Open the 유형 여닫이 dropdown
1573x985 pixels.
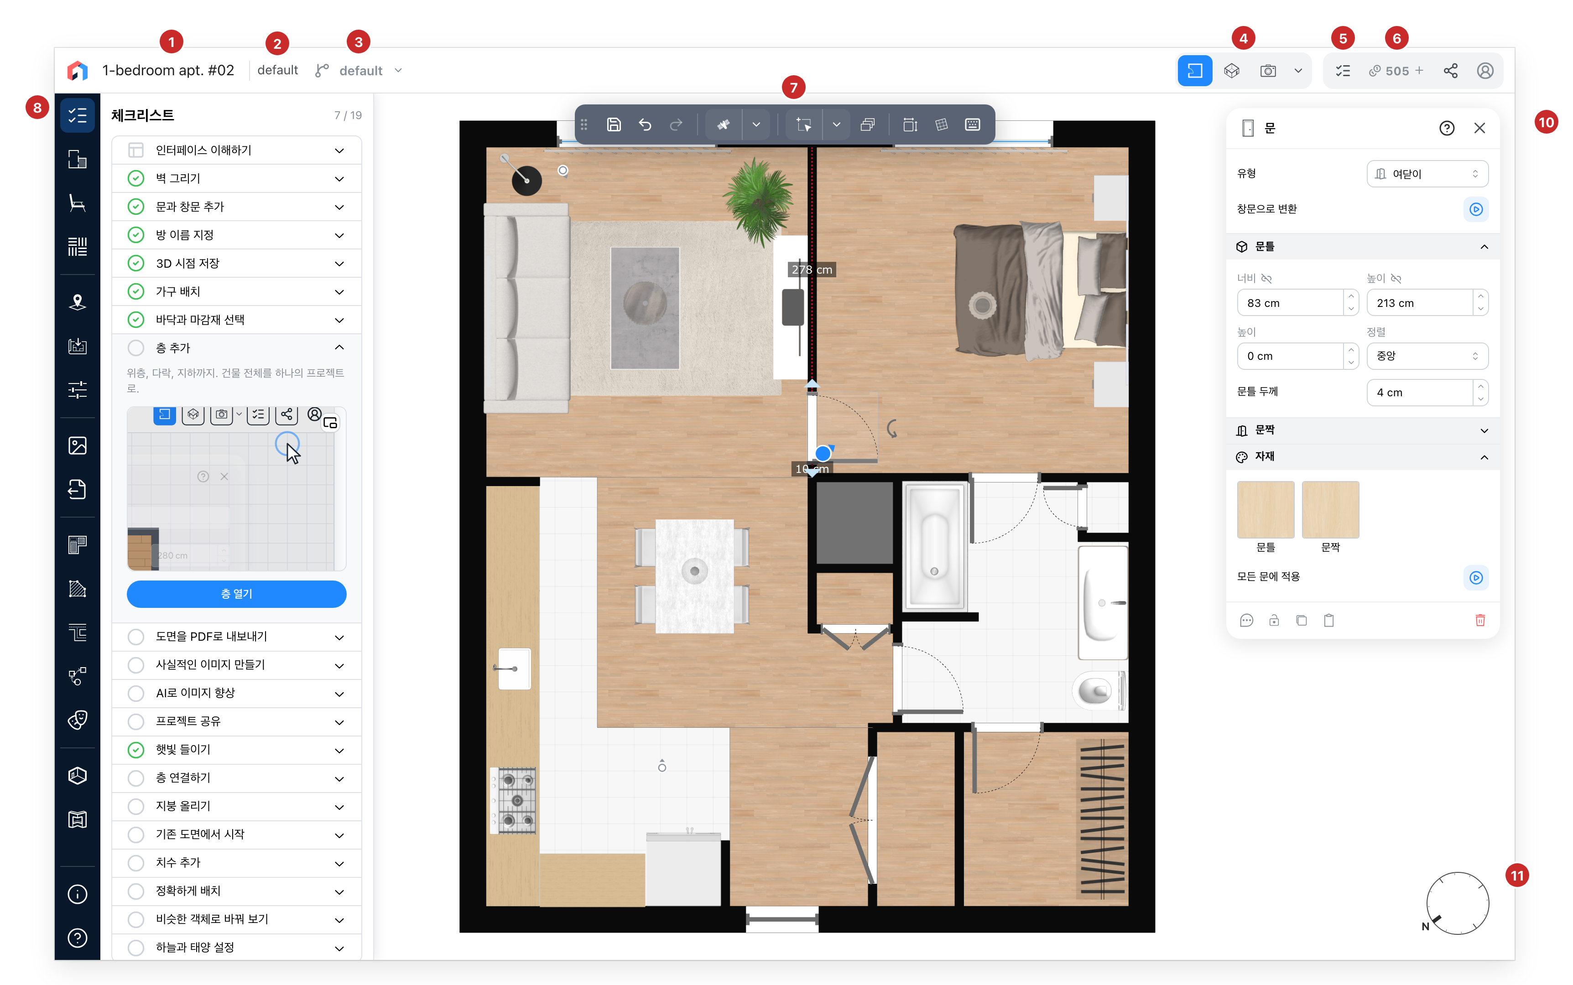click(1427, 174)
